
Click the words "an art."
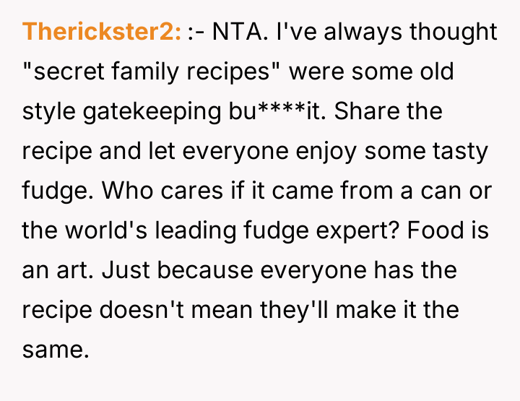coord(58,271)
